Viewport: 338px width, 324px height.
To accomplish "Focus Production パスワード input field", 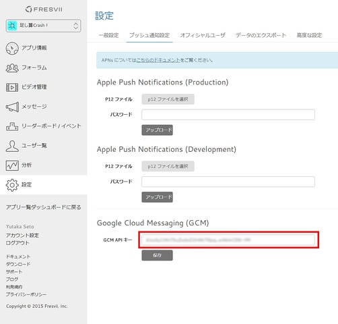I will click(228, 115).
